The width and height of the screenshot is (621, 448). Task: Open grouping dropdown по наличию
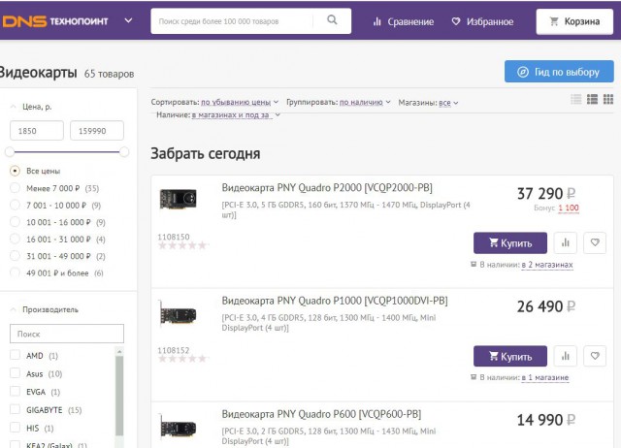(x=365, y=102)
